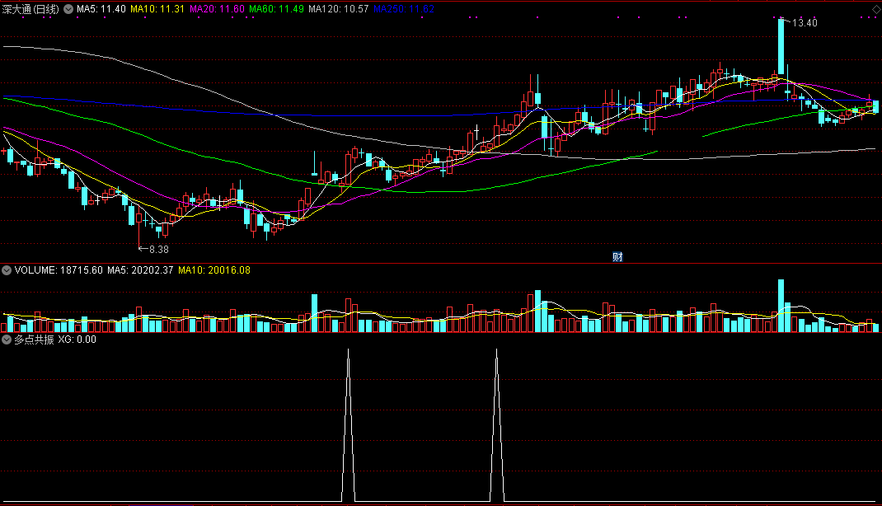Image resolution: width=882 pixels, height=506 pixels.
Task: Click the diamond icon at top right
Action: 876,10
